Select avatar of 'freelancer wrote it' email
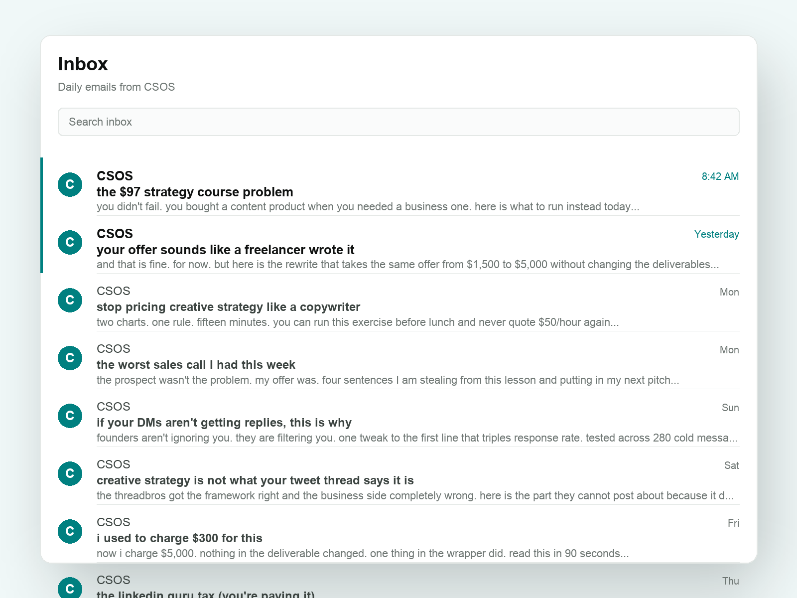This screenshot has height=598, width=797. [x=70, y=242]
